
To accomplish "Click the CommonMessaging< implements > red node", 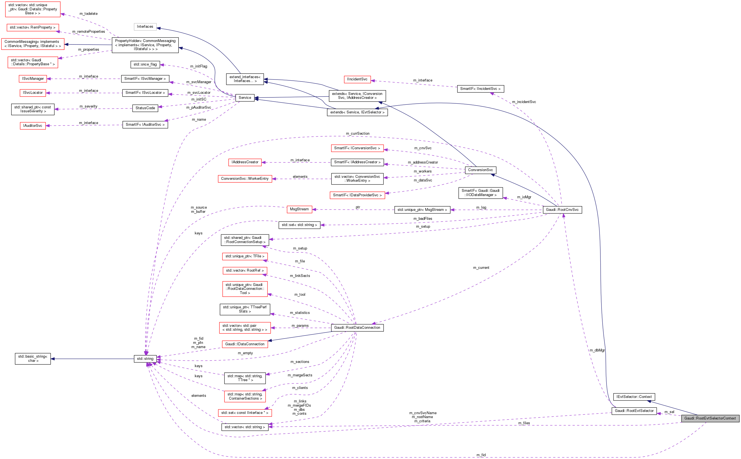I will click(33, 44).
